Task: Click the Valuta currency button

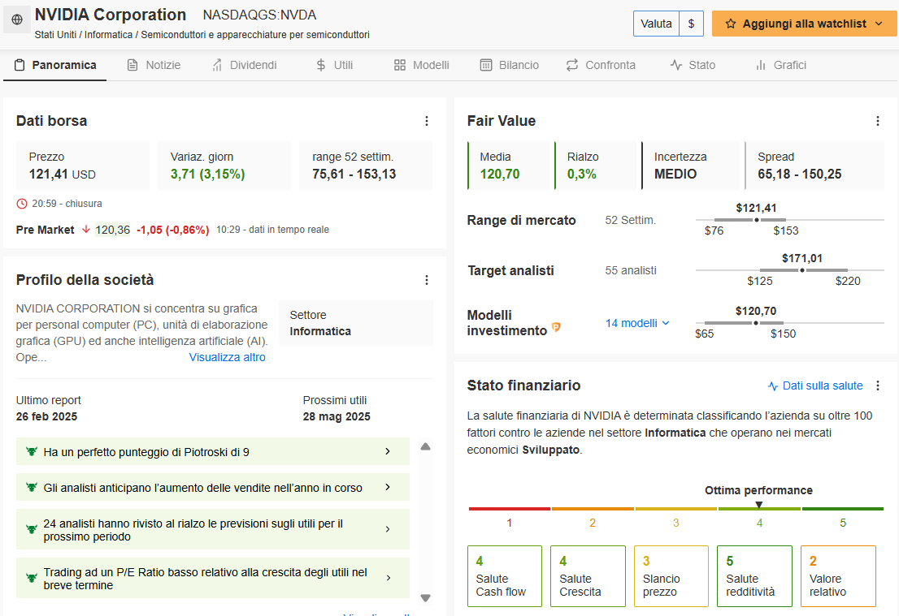Action: coord(656,24)
